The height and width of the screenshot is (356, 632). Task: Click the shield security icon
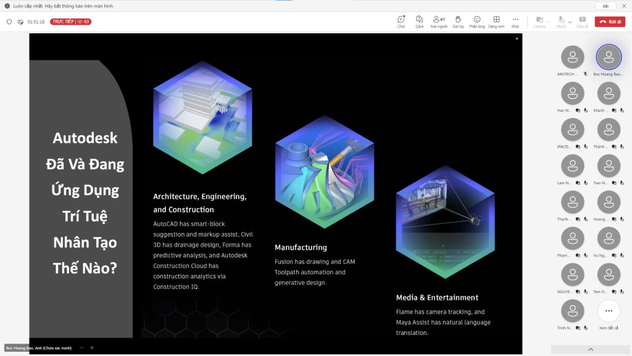9,22
